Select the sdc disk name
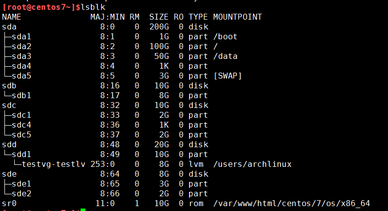388x211 pixels. pos(9,105)
